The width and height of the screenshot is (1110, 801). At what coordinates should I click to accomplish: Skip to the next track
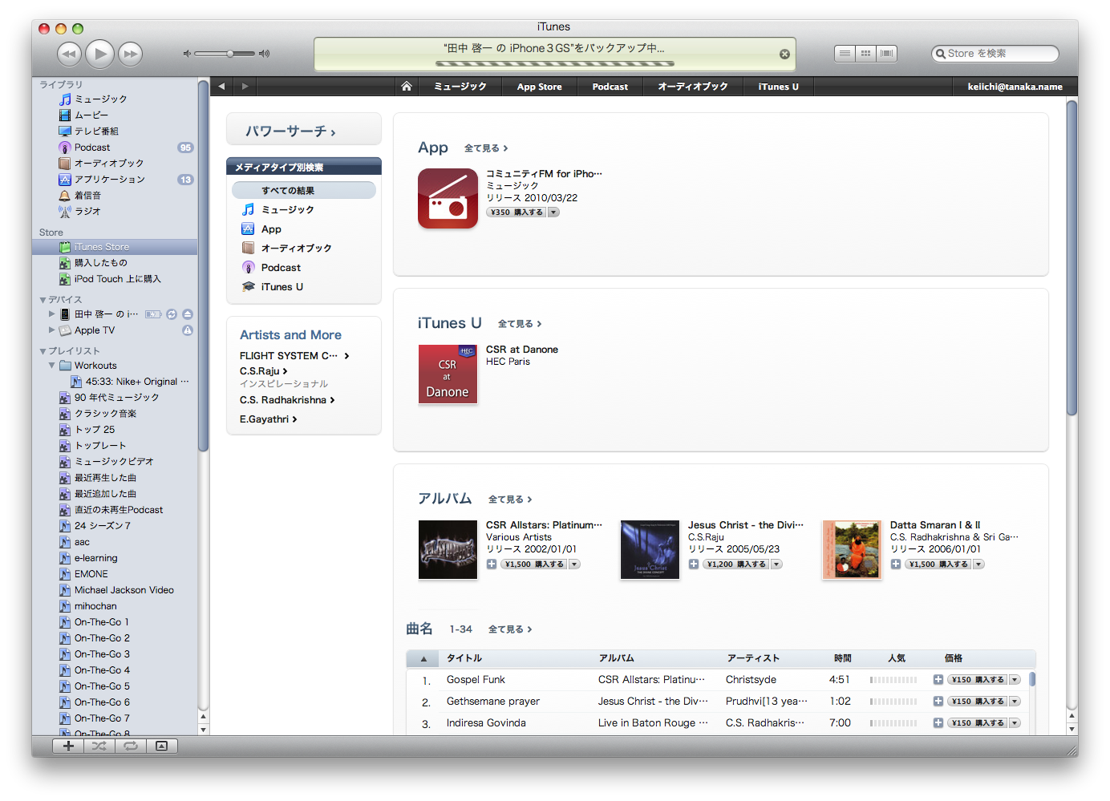[130, 54]
